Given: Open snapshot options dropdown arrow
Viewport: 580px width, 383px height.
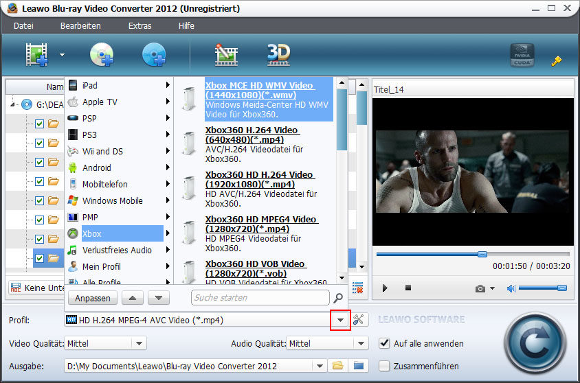Looking at the screenshot, I should [492, 288].
